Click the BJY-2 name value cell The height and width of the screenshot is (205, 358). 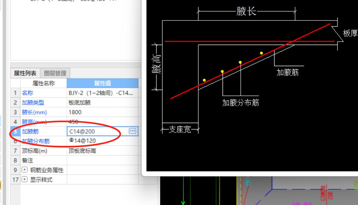tap(103, 93)
